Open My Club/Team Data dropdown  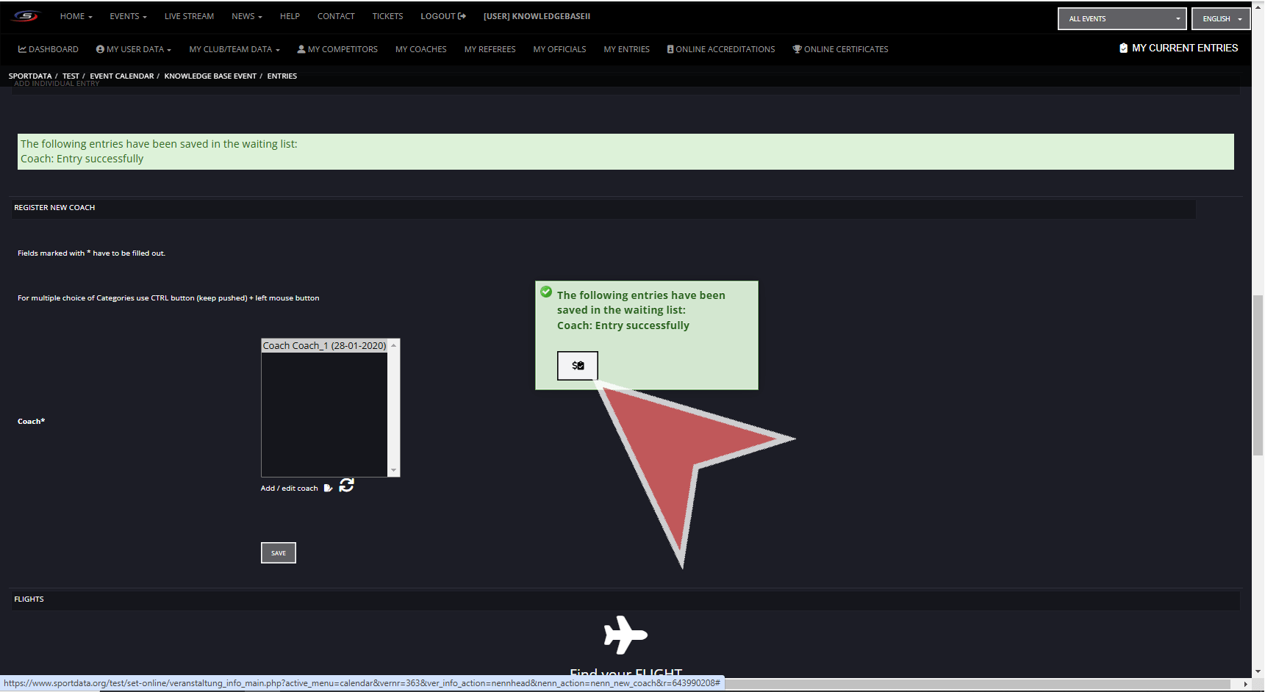234,49
